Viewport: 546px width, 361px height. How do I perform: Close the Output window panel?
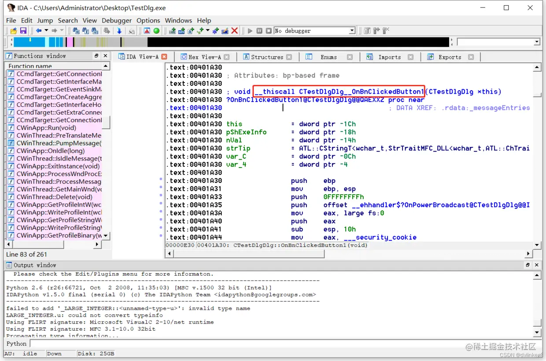(x=536, y=265)
